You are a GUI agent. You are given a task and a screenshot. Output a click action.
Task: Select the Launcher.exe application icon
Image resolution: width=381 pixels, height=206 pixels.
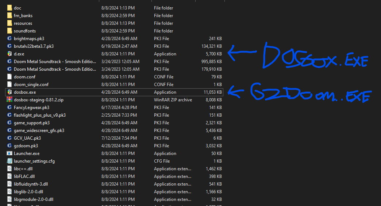9,153
